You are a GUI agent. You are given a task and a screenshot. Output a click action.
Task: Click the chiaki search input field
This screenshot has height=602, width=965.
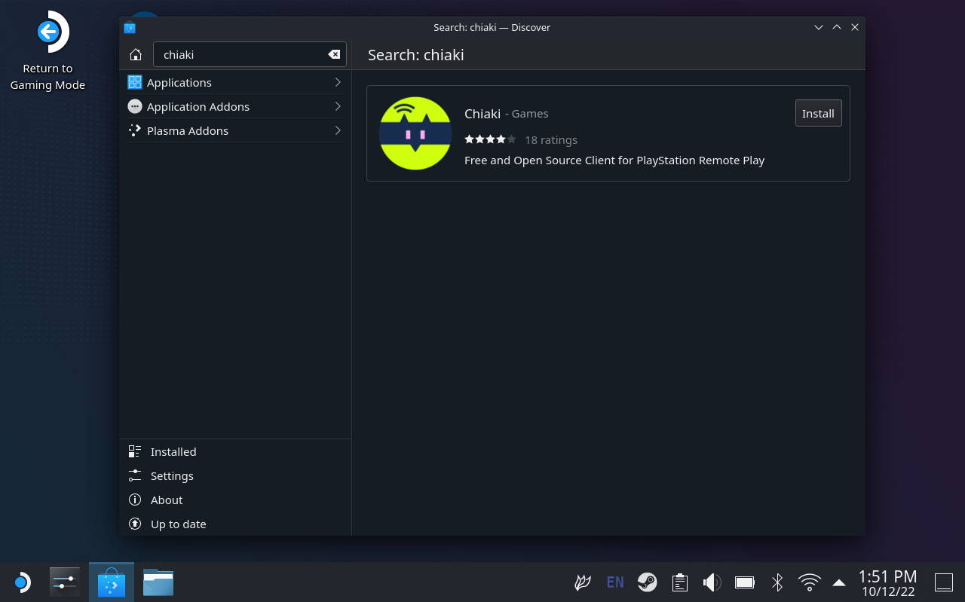(250, 54)
